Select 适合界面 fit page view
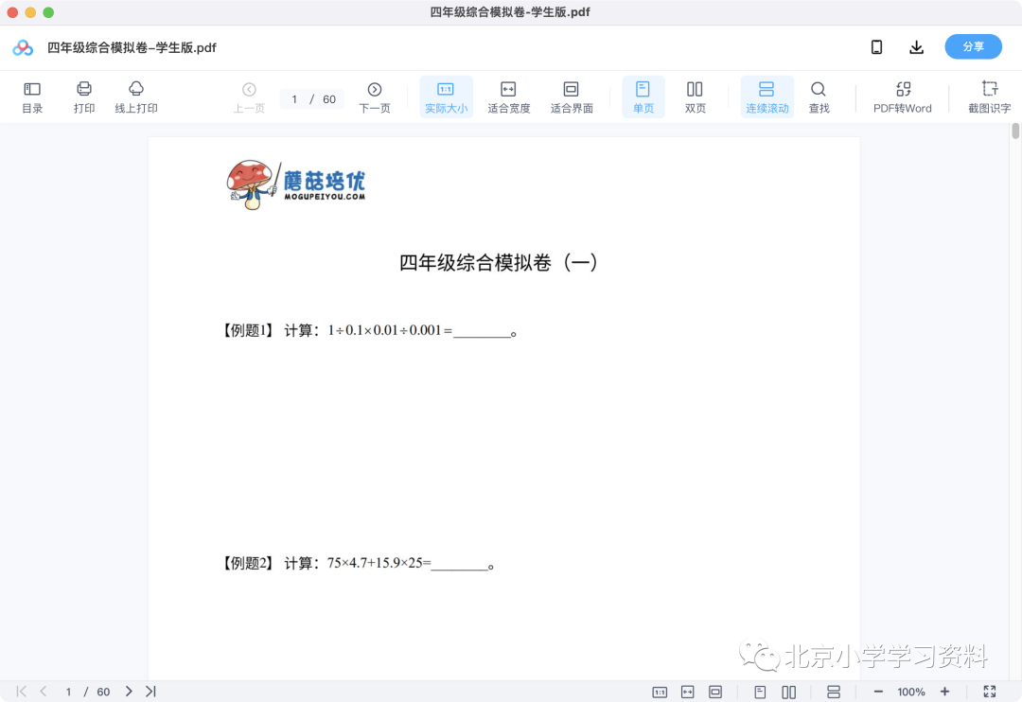The width and height of the screenshot is (1022, 702). coord(572,97)
